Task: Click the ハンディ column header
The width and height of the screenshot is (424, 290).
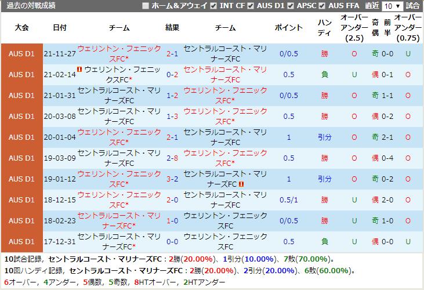Action: pos(324,28)
